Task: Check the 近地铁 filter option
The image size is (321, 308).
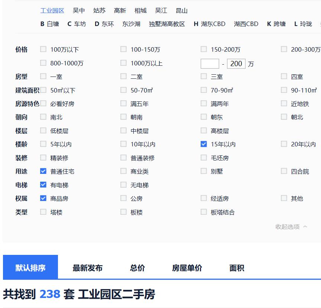Action: [284, 103]
